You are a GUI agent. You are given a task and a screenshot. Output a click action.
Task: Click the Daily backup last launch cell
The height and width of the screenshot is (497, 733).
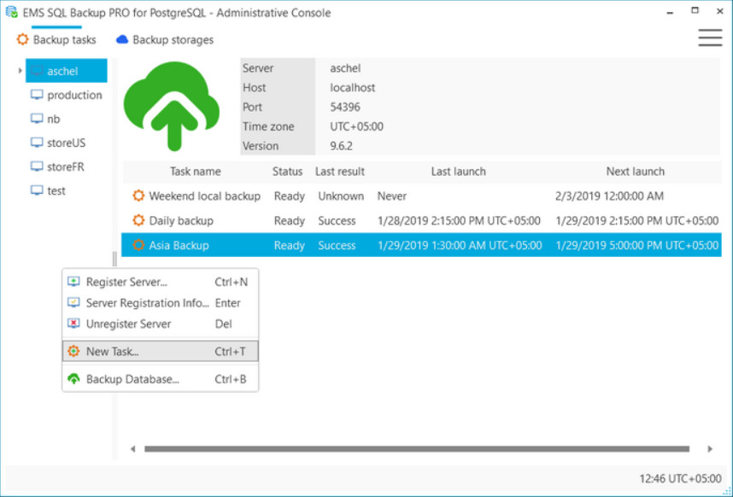click(459, 220)
